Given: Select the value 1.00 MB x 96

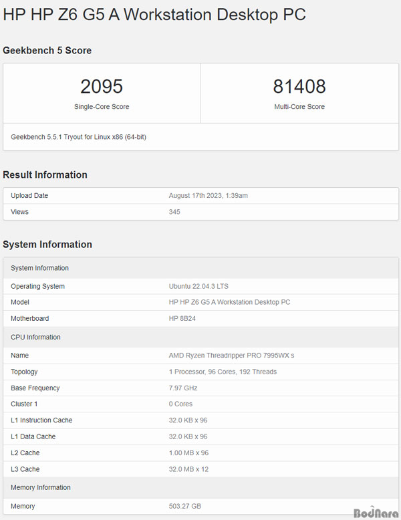Looking at the screenshot, I should click(x=188, y=452).
